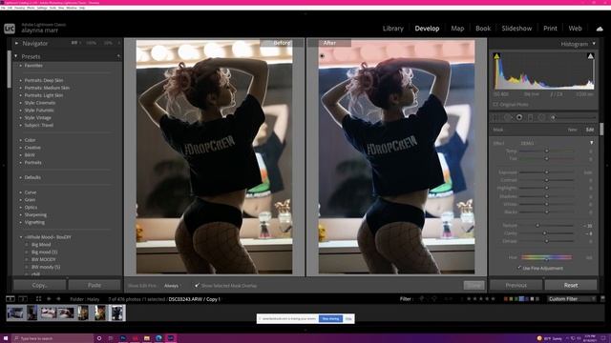Click the cloud sync status icon
Image resolution: width=611 pixels, height=343 pixels.
(600, 29)
